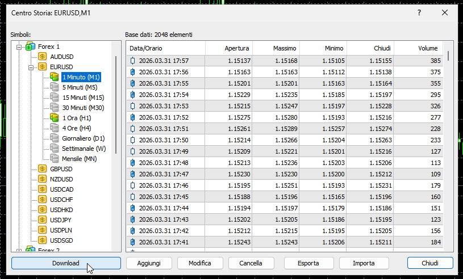Click the Volume value 127
The image size is (463, 279).
[x=436, y=151]
